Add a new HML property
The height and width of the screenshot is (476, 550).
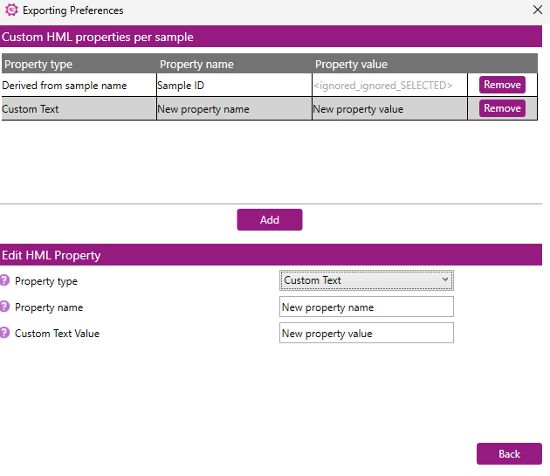tap(270, 220)
